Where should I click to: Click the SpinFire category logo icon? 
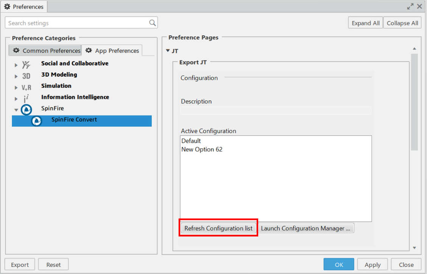(26, 109)
